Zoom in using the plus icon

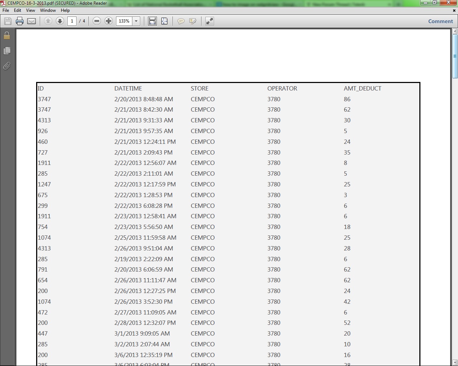(x=108, y=21)
